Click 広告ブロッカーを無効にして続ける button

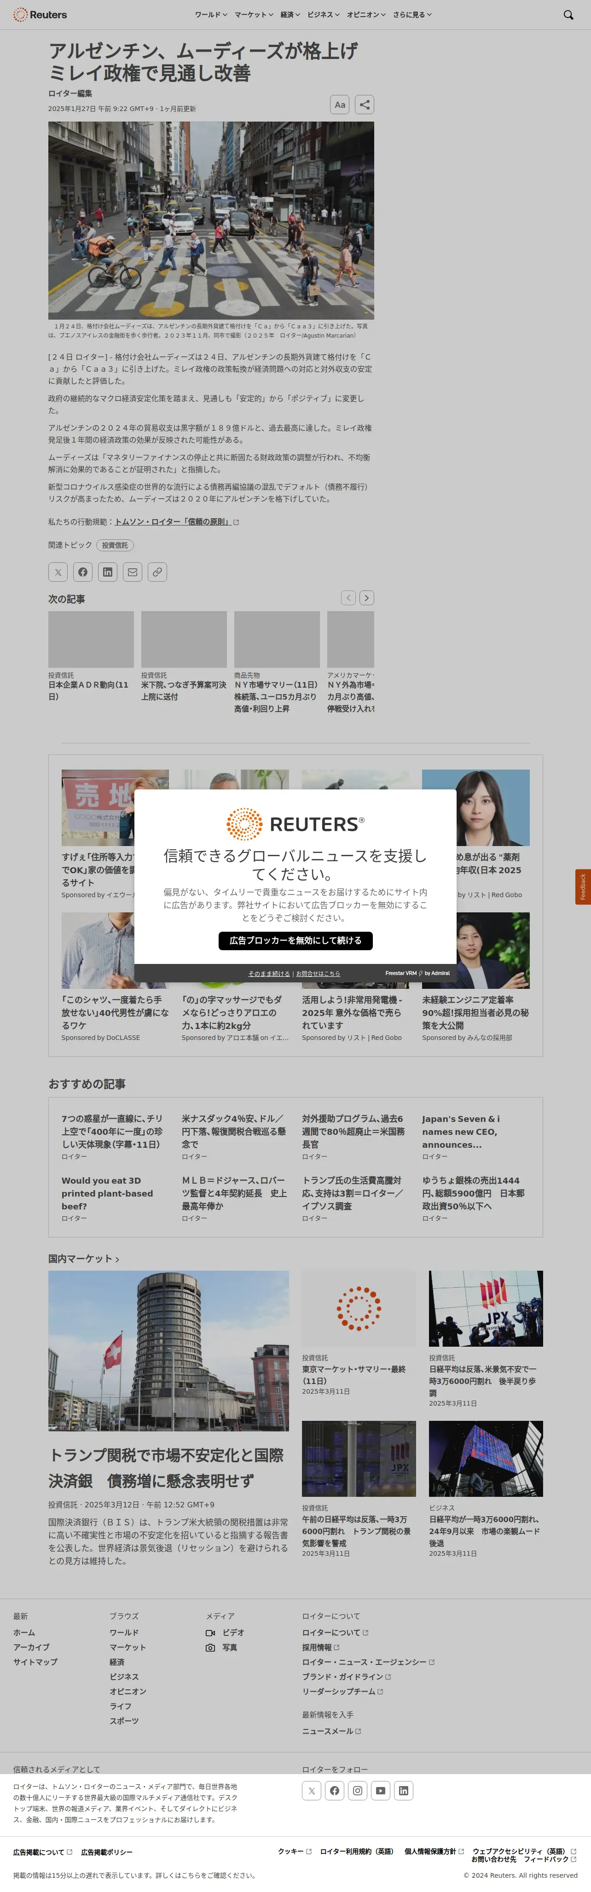[x=295, y=941]
